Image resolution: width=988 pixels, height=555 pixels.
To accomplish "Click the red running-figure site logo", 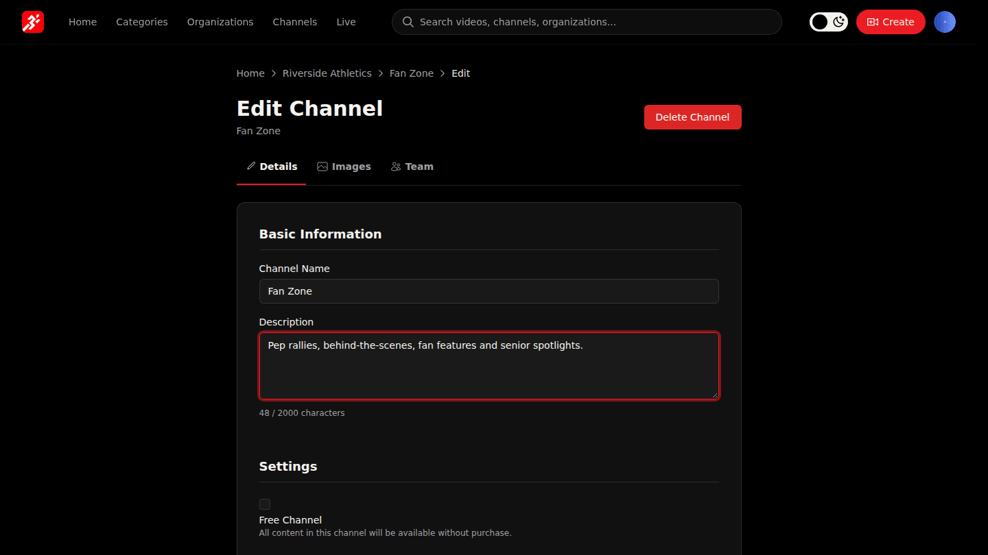I will 33,22.
